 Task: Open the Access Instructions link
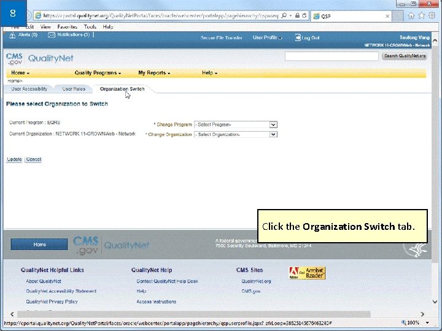pyautogui.click(x=157, y=302)
